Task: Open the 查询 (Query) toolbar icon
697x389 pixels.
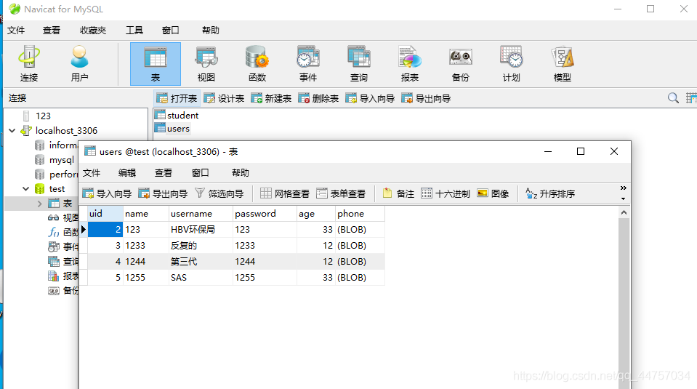Action: coord(359,64)
